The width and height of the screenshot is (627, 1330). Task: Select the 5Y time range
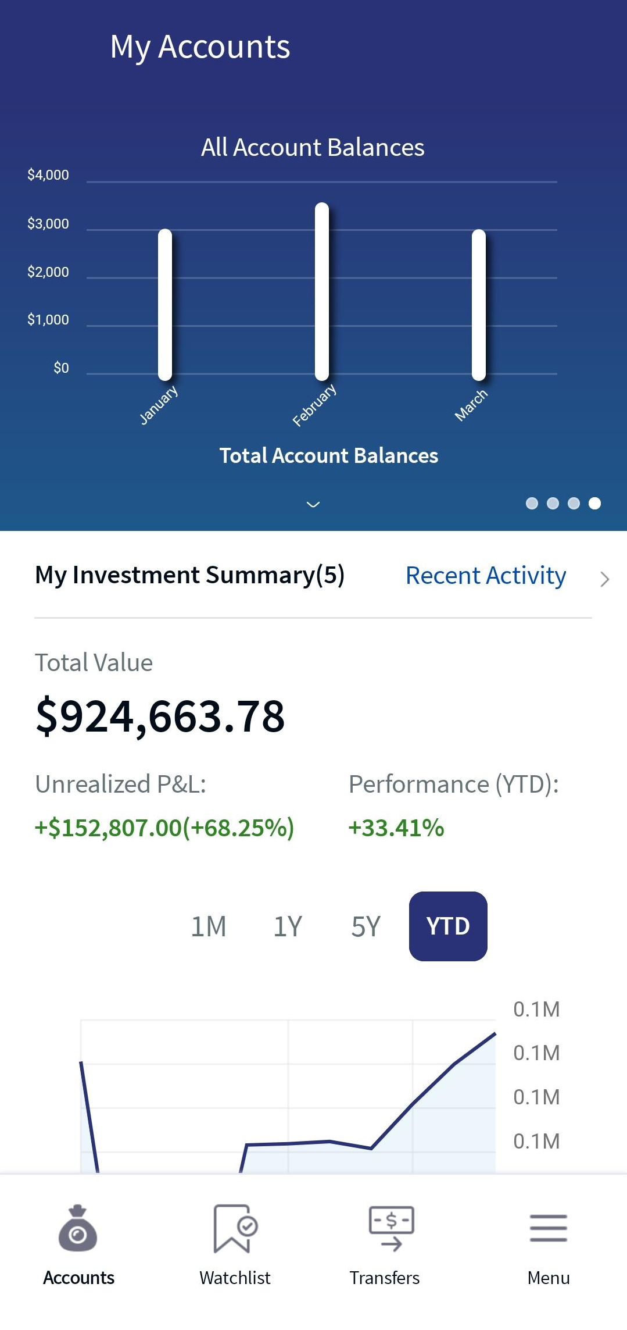click(x=366, y=926)
